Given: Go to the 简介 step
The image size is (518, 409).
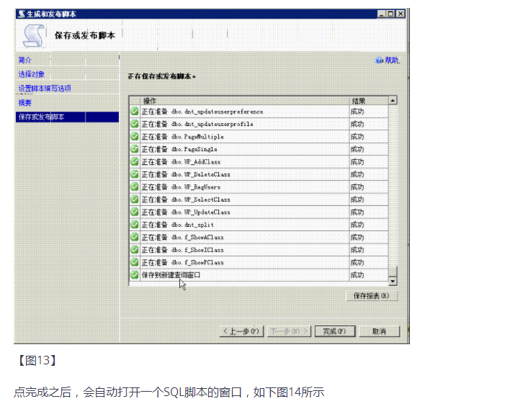Looking at the screenshot, I should point(24,60).
